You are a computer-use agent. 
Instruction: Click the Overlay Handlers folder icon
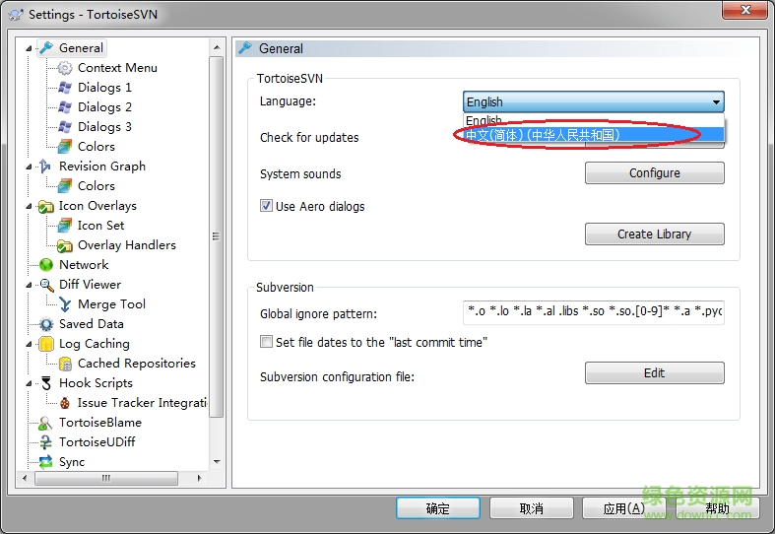pos(65,245)
